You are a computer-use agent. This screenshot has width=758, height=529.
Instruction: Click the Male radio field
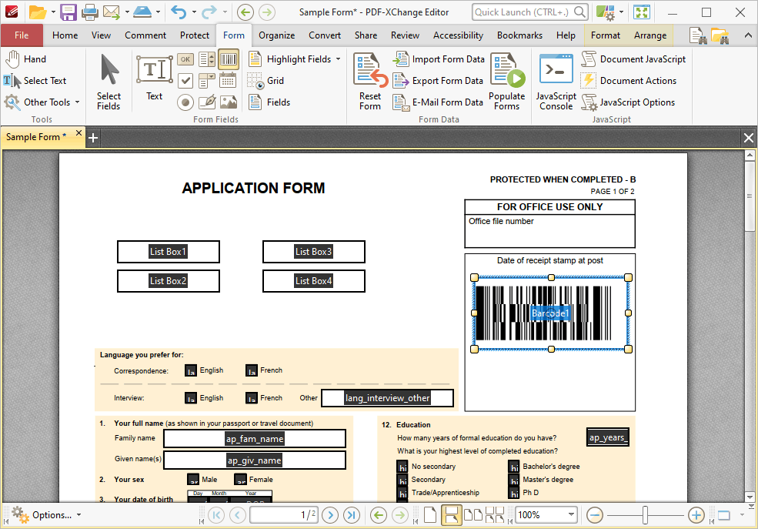(193, 479)
